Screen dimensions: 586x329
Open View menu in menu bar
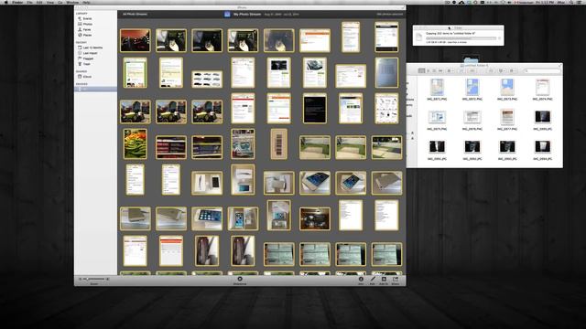point(50,2)
